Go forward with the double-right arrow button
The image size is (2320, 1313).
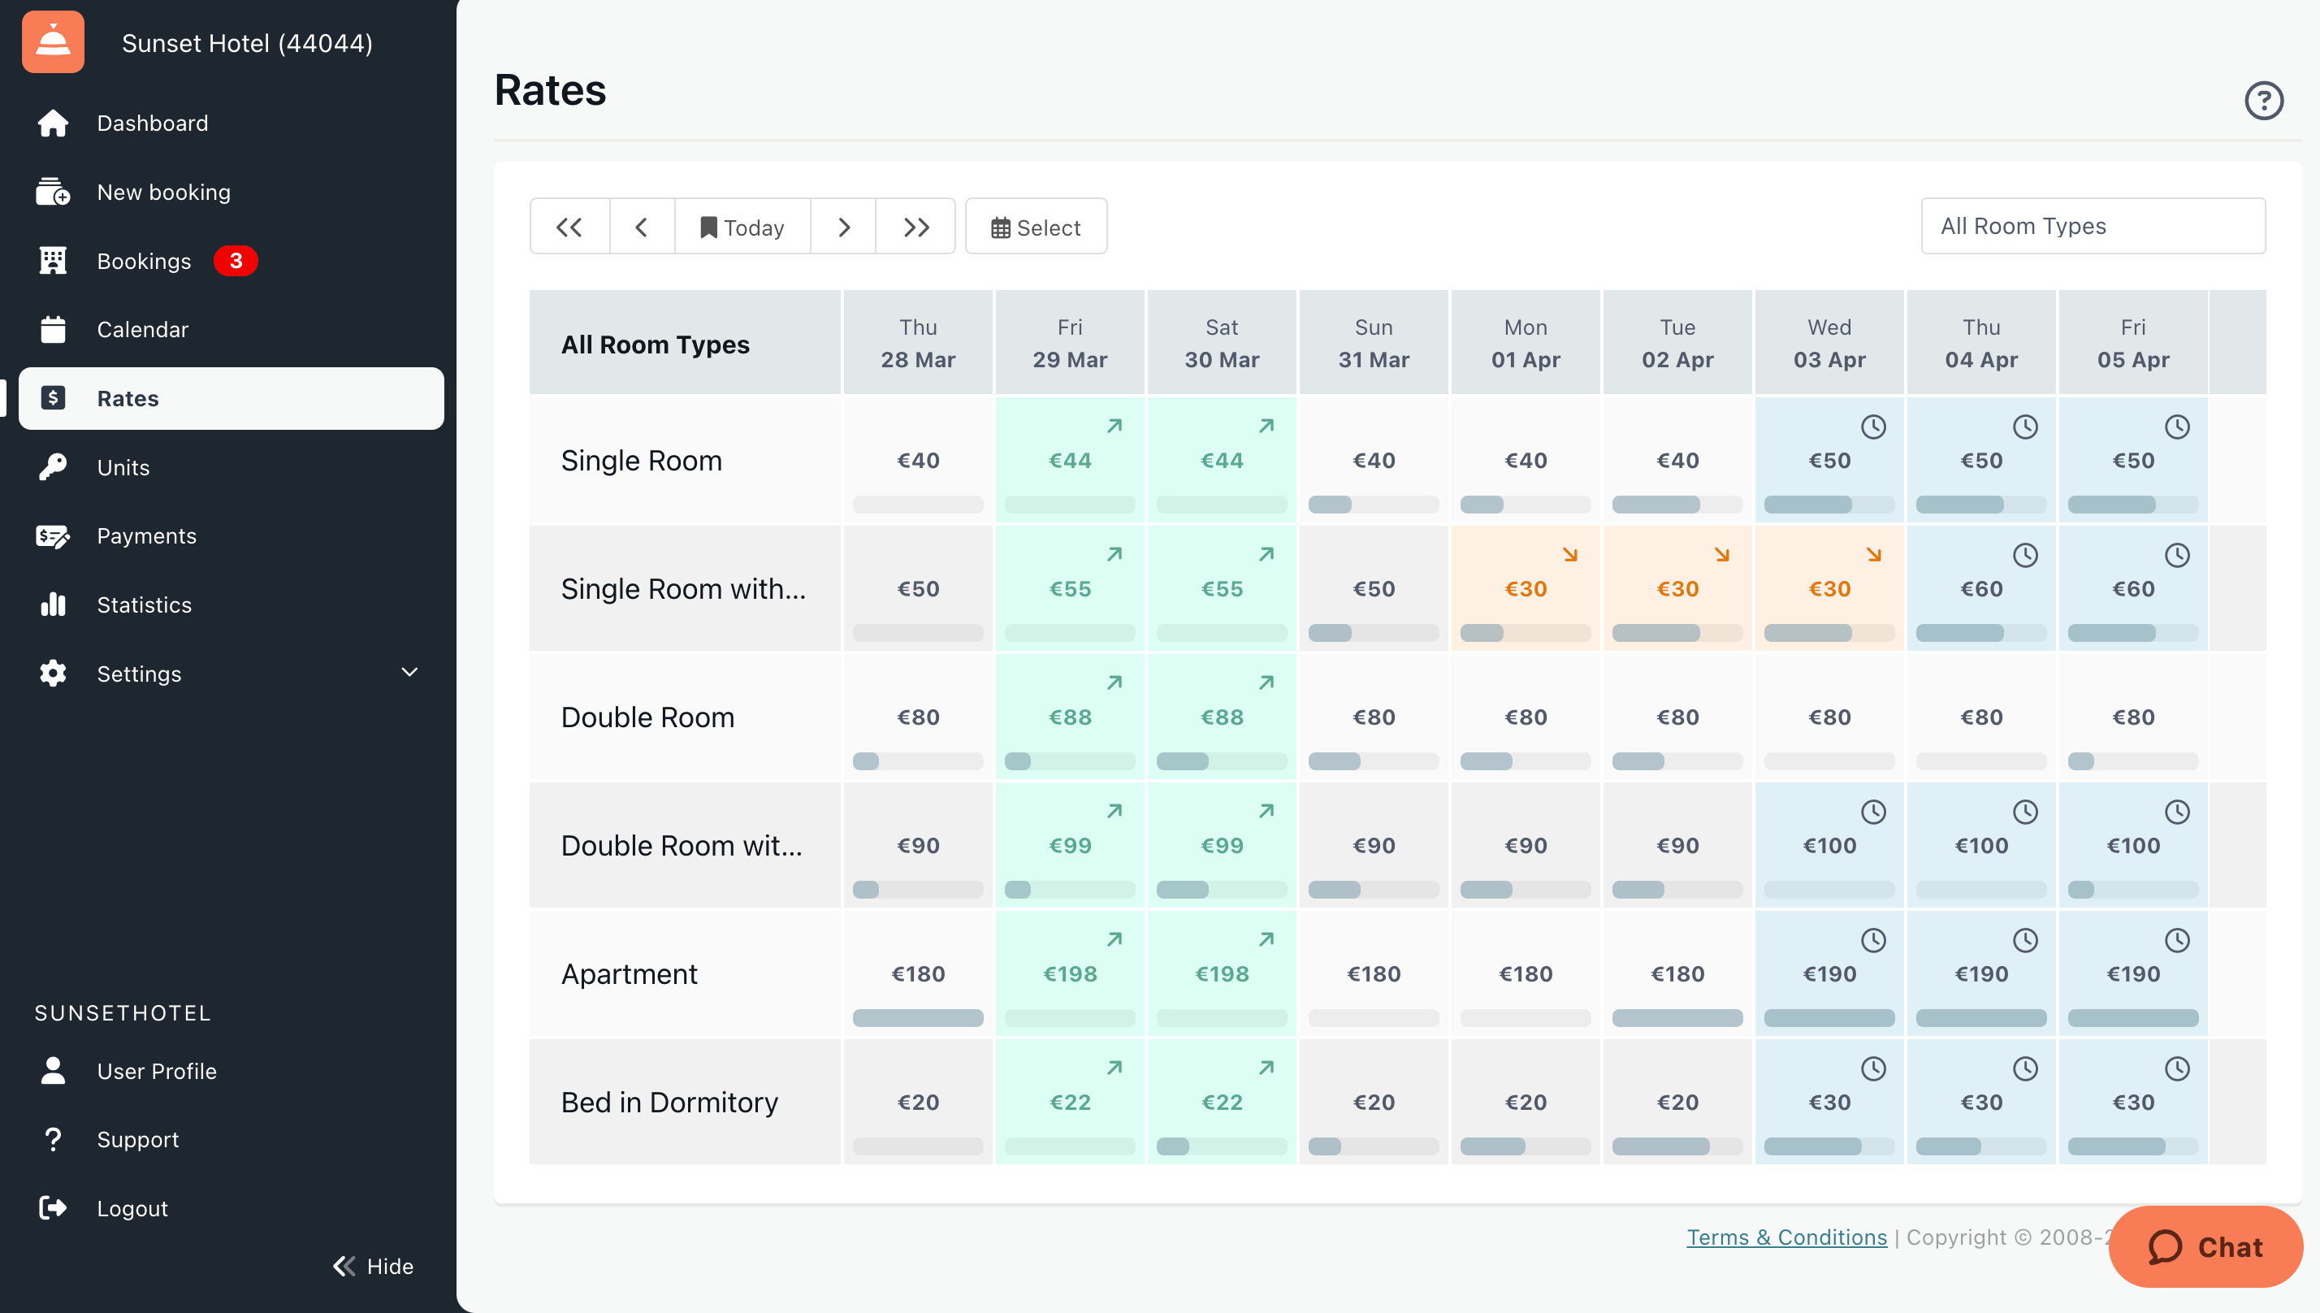point(915,227)
